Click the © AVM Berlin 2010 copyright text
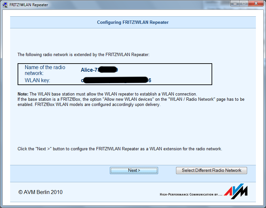Screen dimensions: 266x208 click(40, 192)
